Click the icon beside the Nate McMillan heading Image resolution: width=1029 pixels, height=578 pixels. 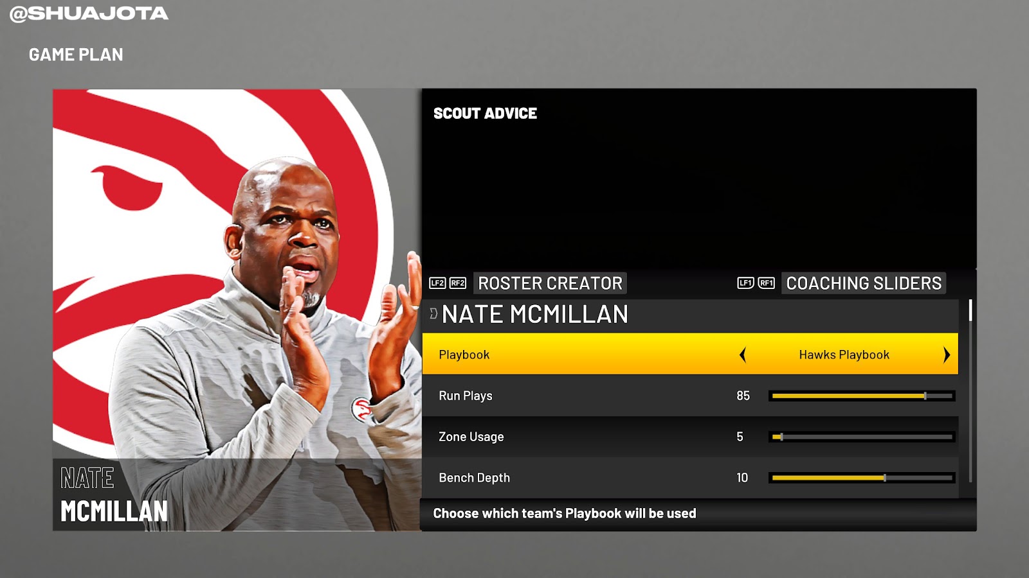[x=433, y=314]
